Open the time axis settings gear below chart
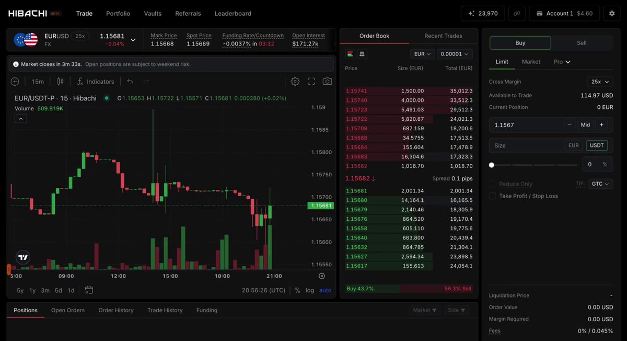Screen dimensions: 627x341 [x=322, y=276]
